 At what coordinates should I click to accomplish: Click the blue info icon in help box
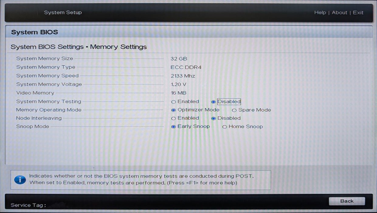click(x=20, y=180)
